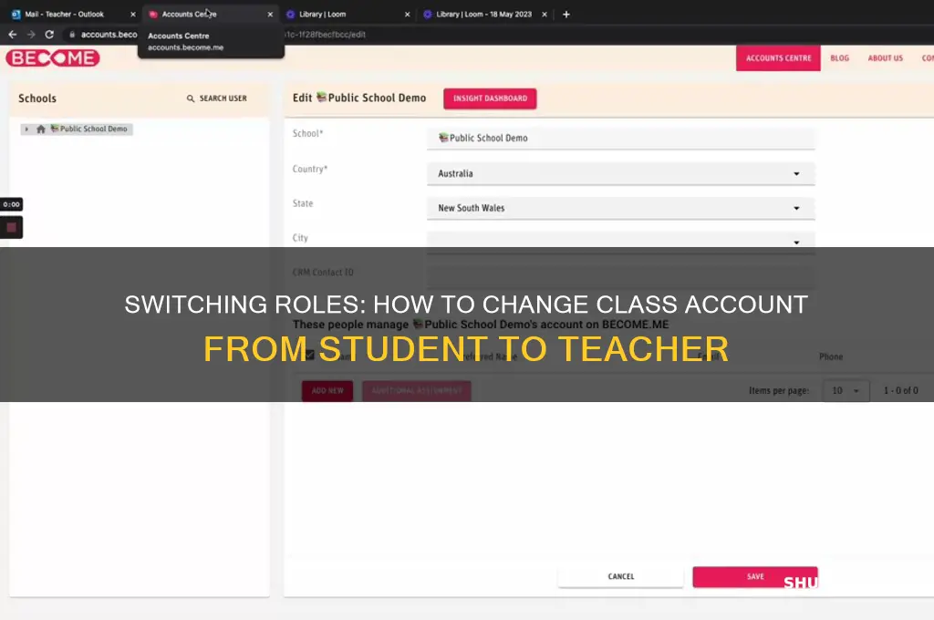The image size is (934, 620).
Task: Click the Loom stop recording button
Action: 11,227
